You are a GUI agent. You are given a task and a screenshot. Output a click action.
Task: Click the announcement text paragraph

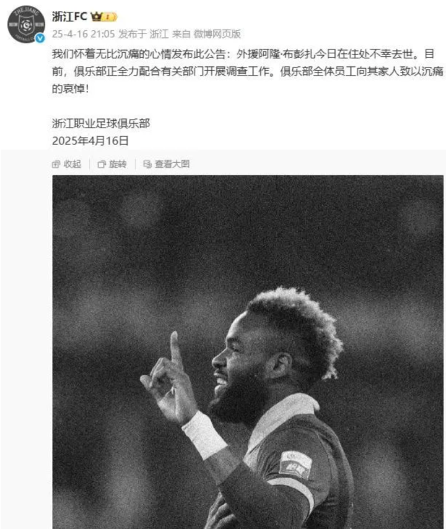pyautogui.click(x=248, y=71)
